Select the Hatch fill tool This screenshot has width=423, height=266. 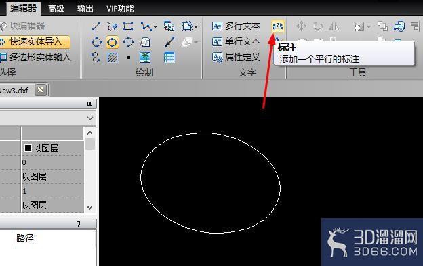[113, 58]
